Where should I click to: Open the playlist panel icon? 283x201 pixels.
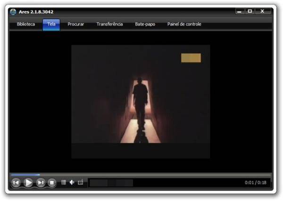64,182
